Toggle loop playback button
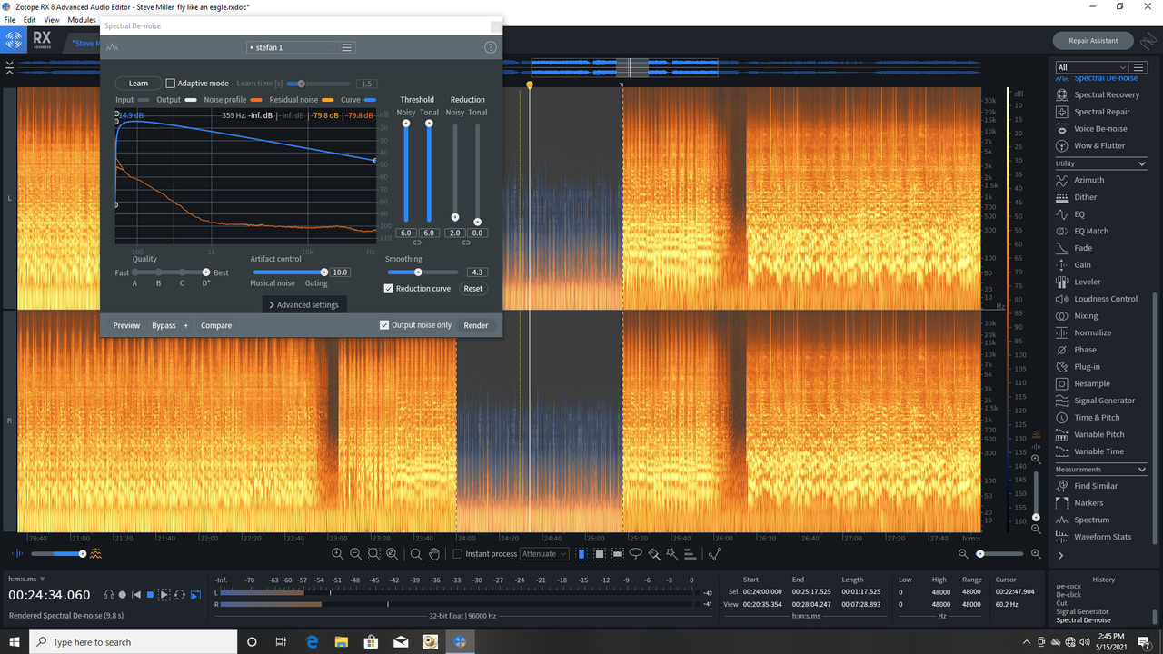This screenshot has width=1163, height=654. coord(180,595)
